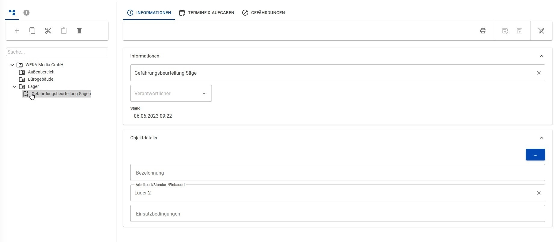Switch to the tree structure view icon
The image size is (556, 242).
(x=12, y=13)
